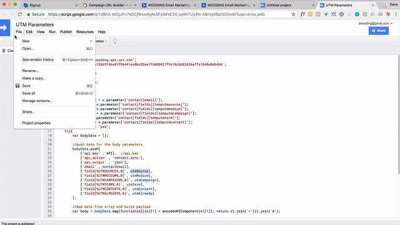
Task: Close the Campaign URL Builder tab
Action: pyautogui.click(x=136, y=5)
